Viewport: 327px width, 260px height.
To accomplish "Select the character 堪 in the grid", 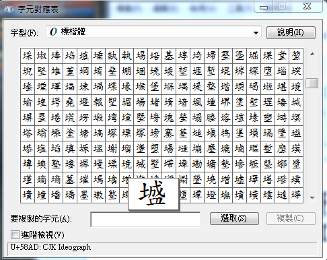I will pyautogui.click(x=282, y=87).
